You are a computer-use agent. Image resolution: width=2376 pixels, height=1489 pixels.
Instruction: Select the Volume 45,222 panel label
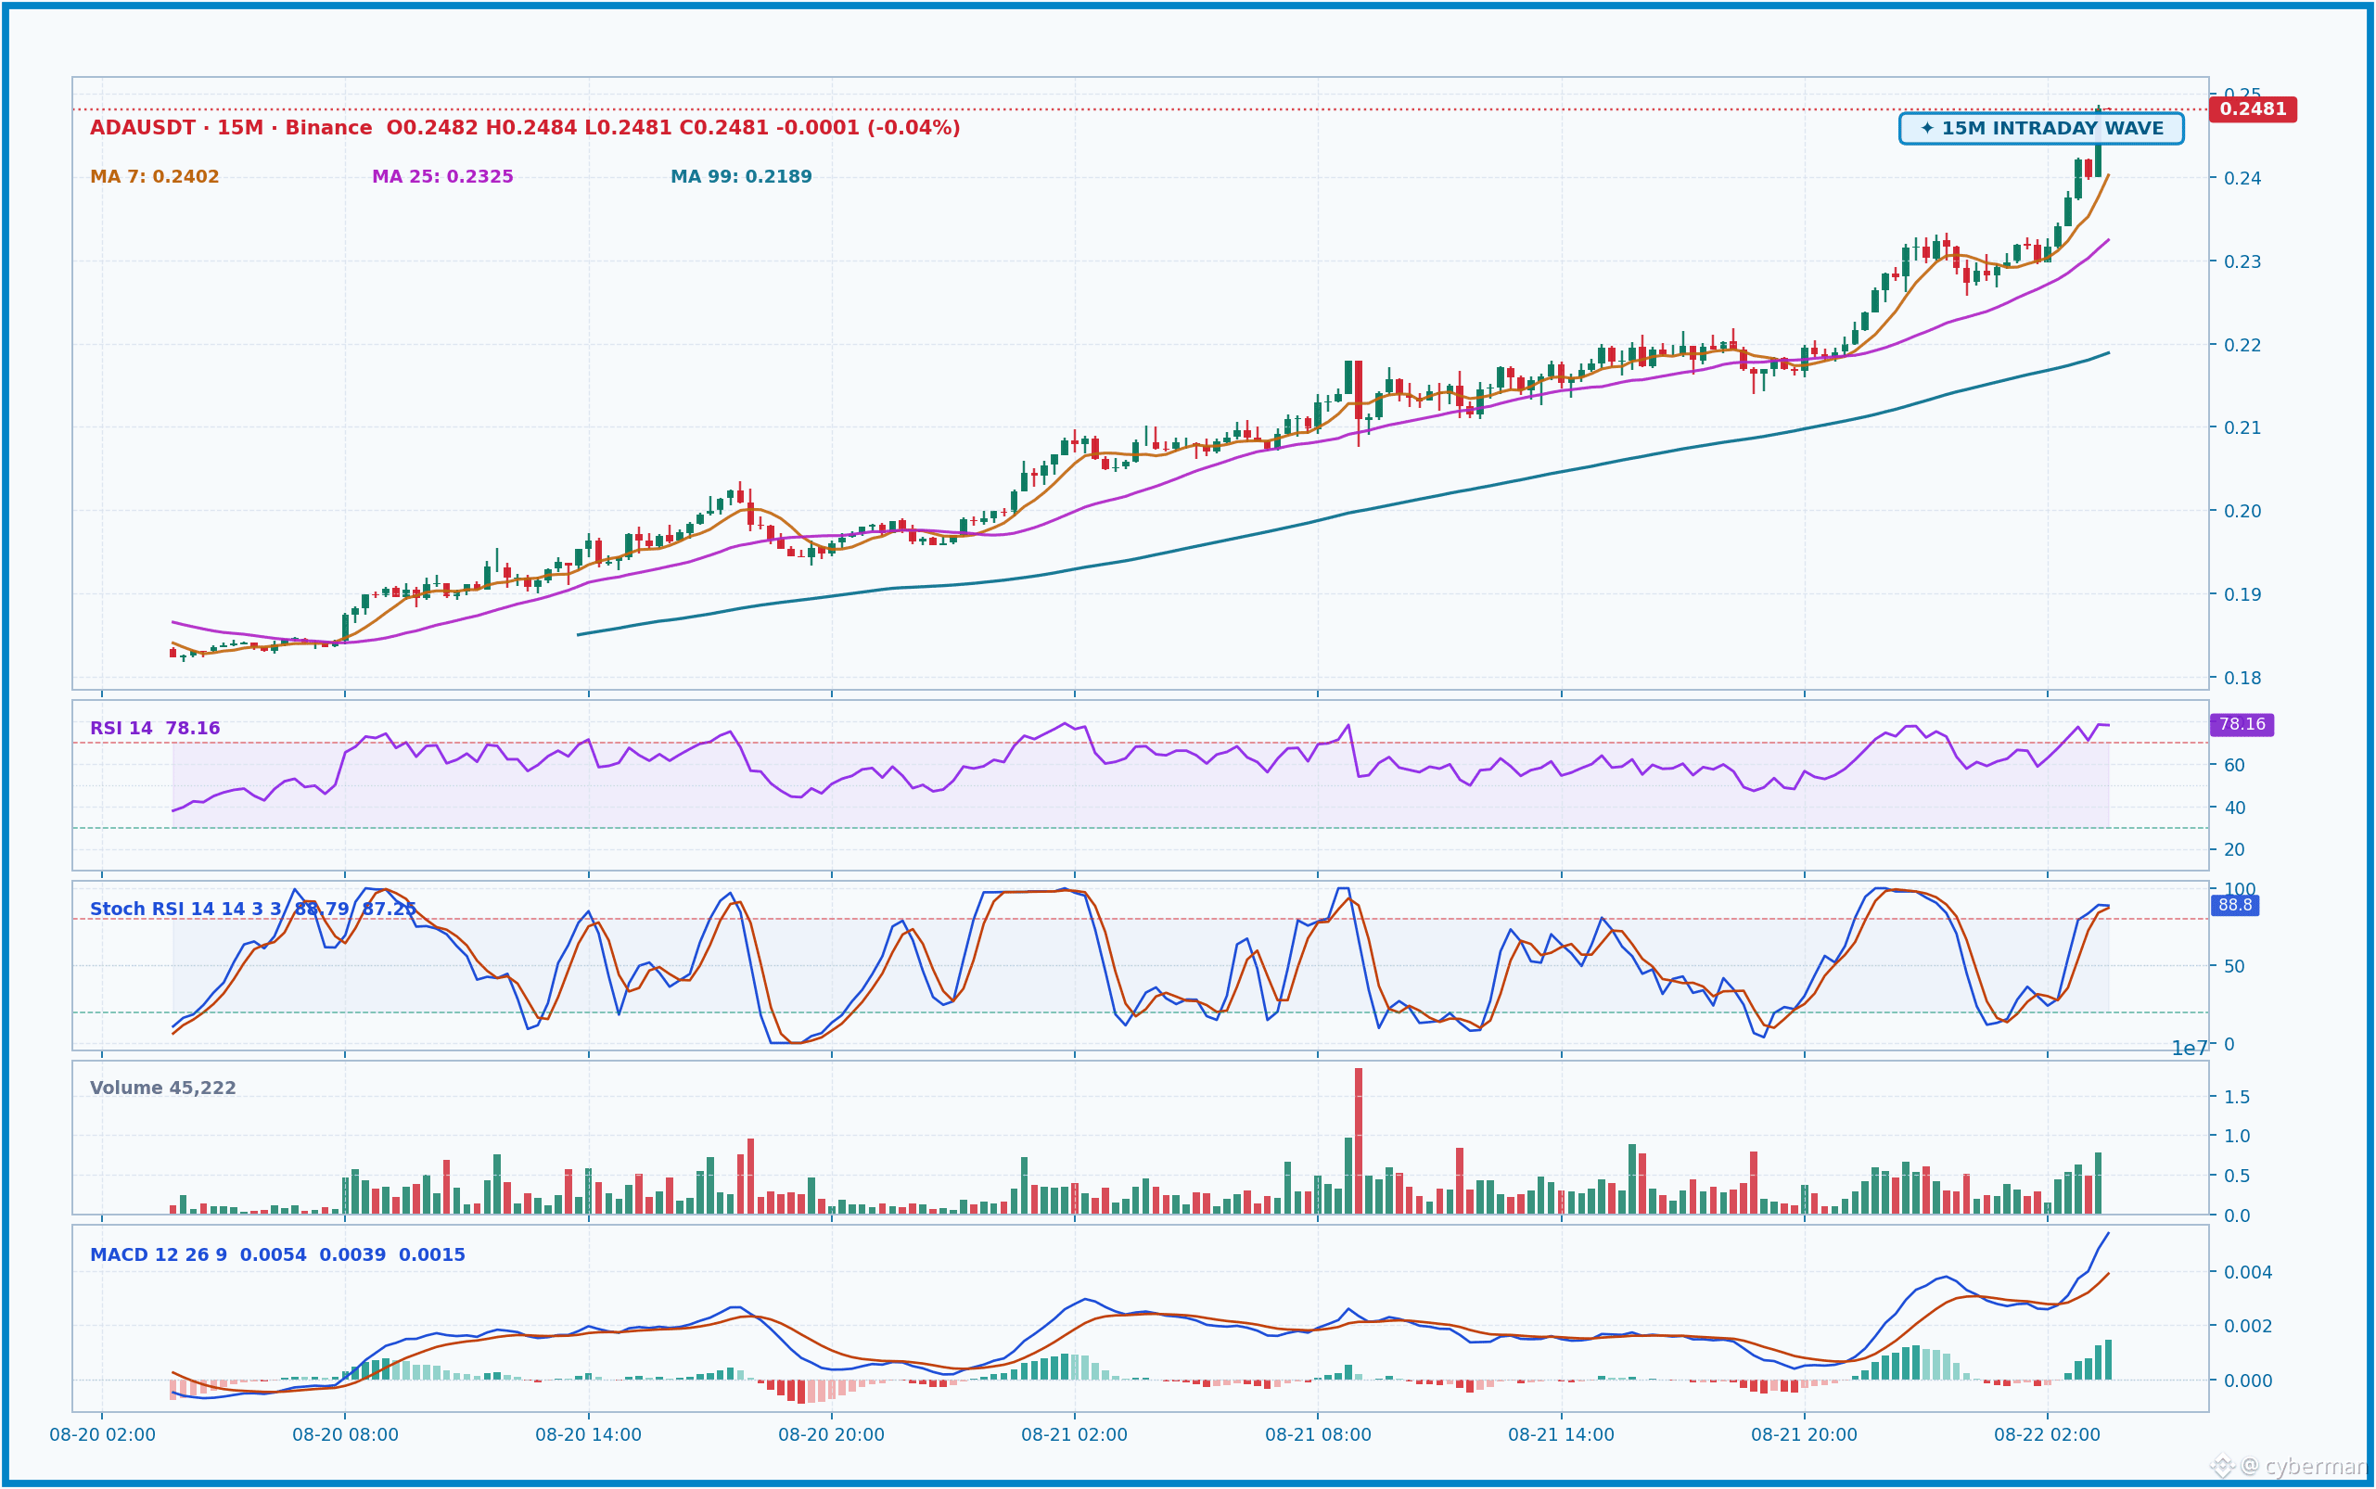[x=162, y=1088]
